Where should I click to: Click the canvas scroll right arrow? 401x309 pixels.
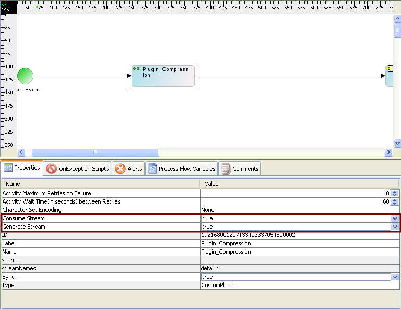pos(388,152)
